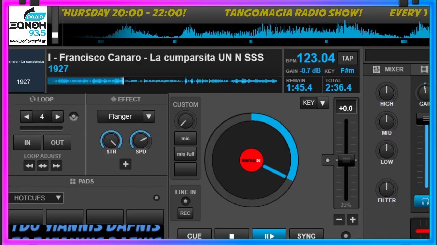Screen dimensions: 437x245
Task: Click the empty search field above MIXER
Action: click(397, 55)
